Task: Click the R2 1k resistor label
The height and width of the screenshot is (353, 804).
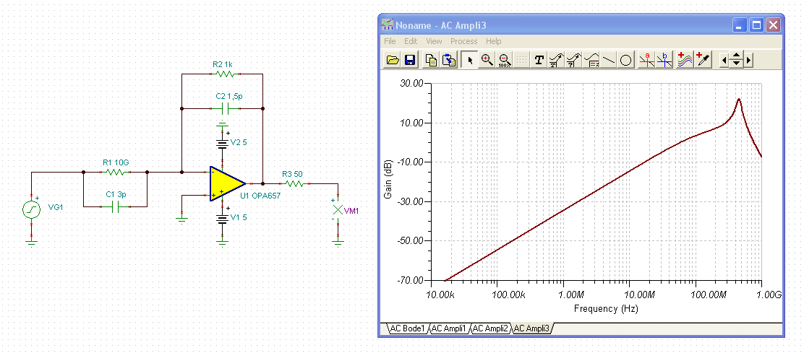Action: click(x=223, y=64)
